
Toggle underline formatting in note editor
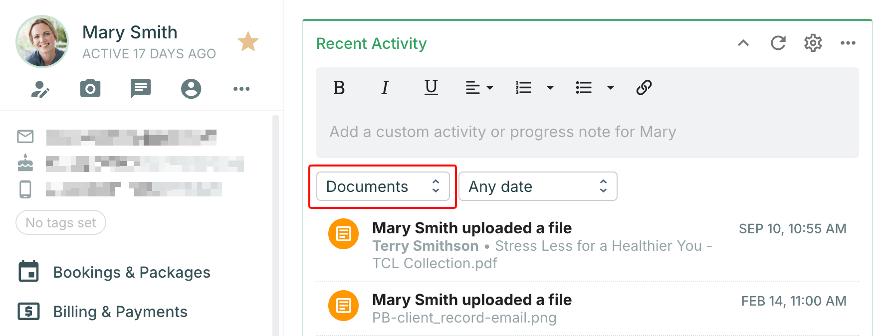pyautogui.click(x=431, y=88)
